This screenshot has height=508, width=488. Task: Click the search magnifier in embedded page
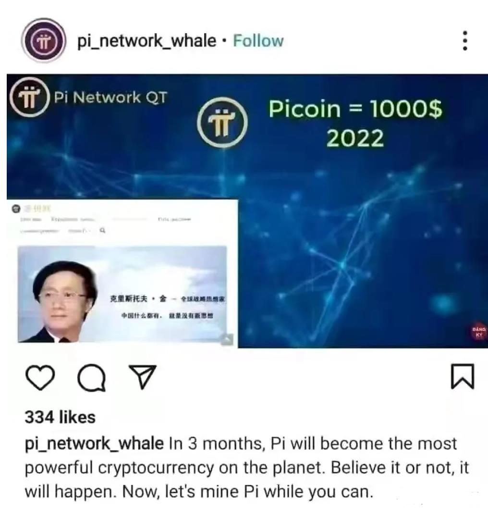coord(102,230)
